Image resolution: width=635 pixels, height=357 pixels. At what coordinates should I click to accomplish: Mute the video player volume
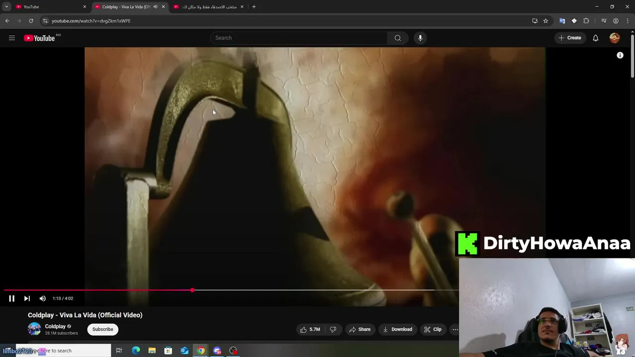tap(43, 298)
